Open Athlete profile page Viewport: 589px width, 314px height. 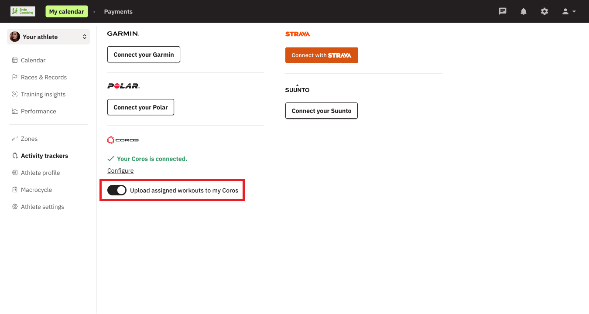coord(40,173)
